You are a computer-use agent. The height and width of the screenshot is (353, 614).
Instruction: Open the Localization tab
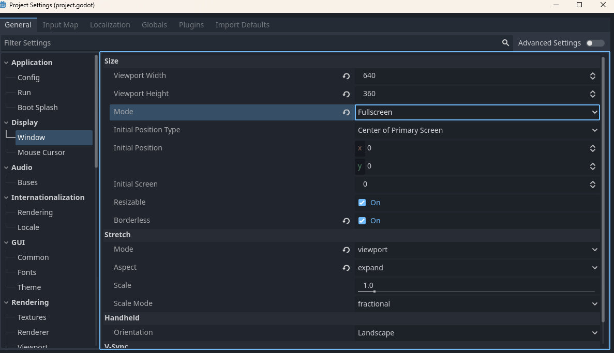pos(110,25)
